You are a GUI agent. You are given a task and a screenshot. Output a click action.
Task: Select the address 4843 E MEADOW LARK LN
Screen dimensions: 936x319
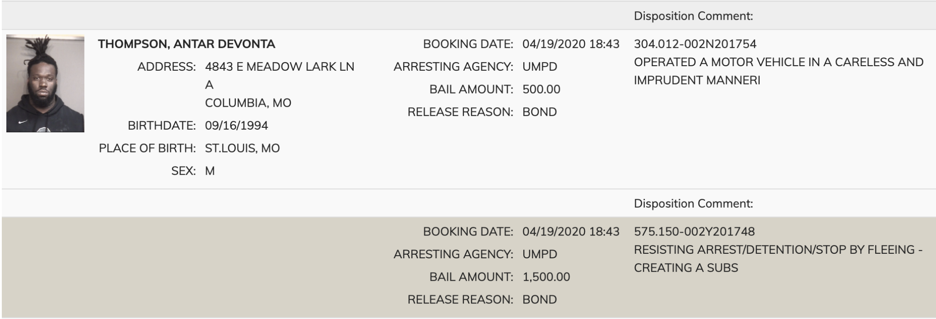[279, 67]
